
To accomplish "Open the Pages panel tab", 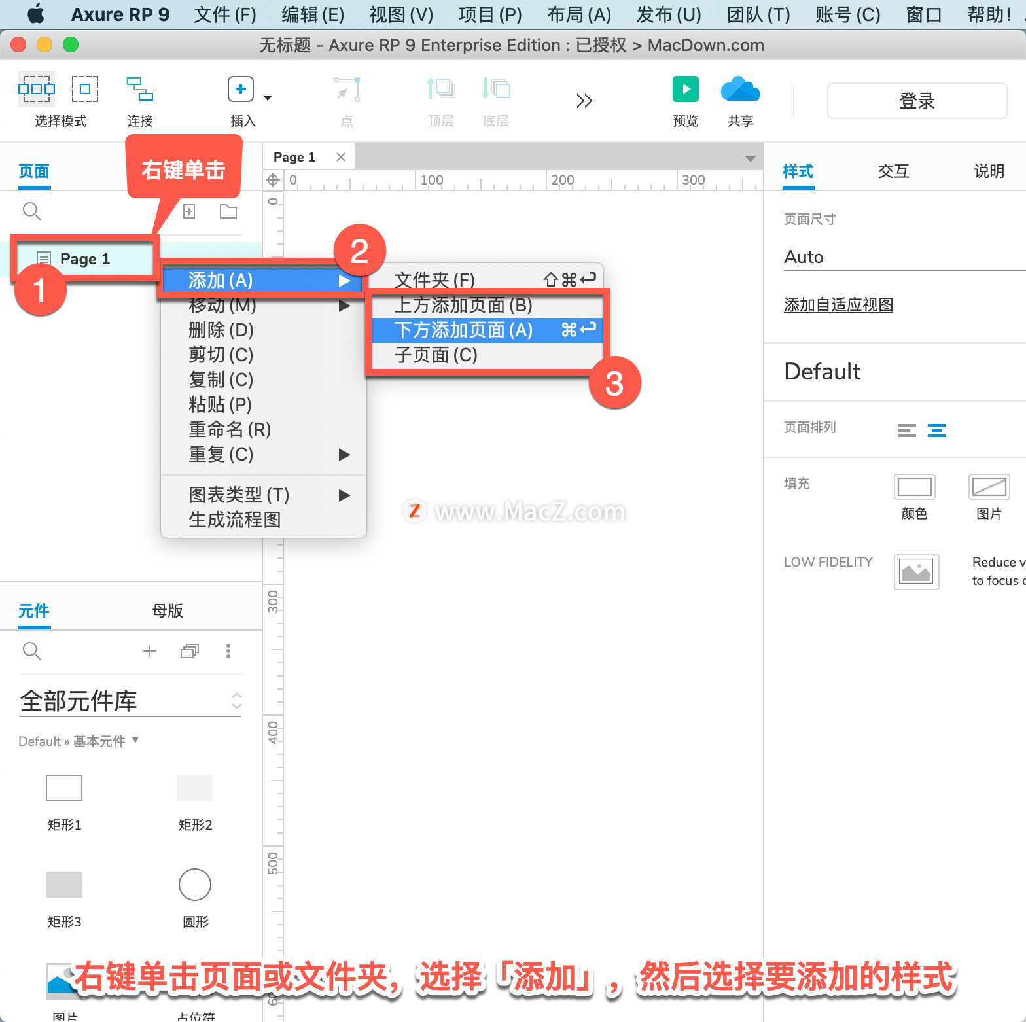I will click(34, 171).
